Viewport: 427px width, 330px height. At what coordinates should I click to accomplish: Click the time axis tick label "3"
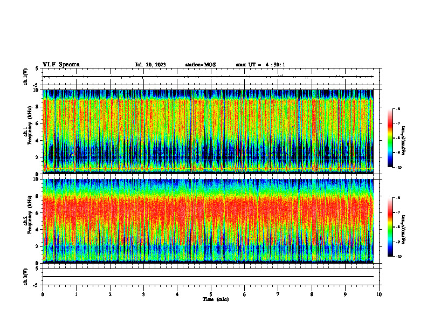click(x=143, y=294)
